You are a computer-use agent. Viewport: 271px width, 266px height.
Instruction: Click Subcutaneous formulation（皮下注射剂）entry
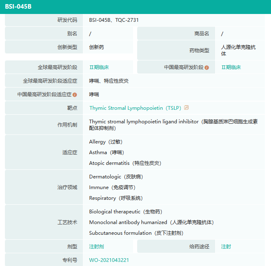pos(136,233)
